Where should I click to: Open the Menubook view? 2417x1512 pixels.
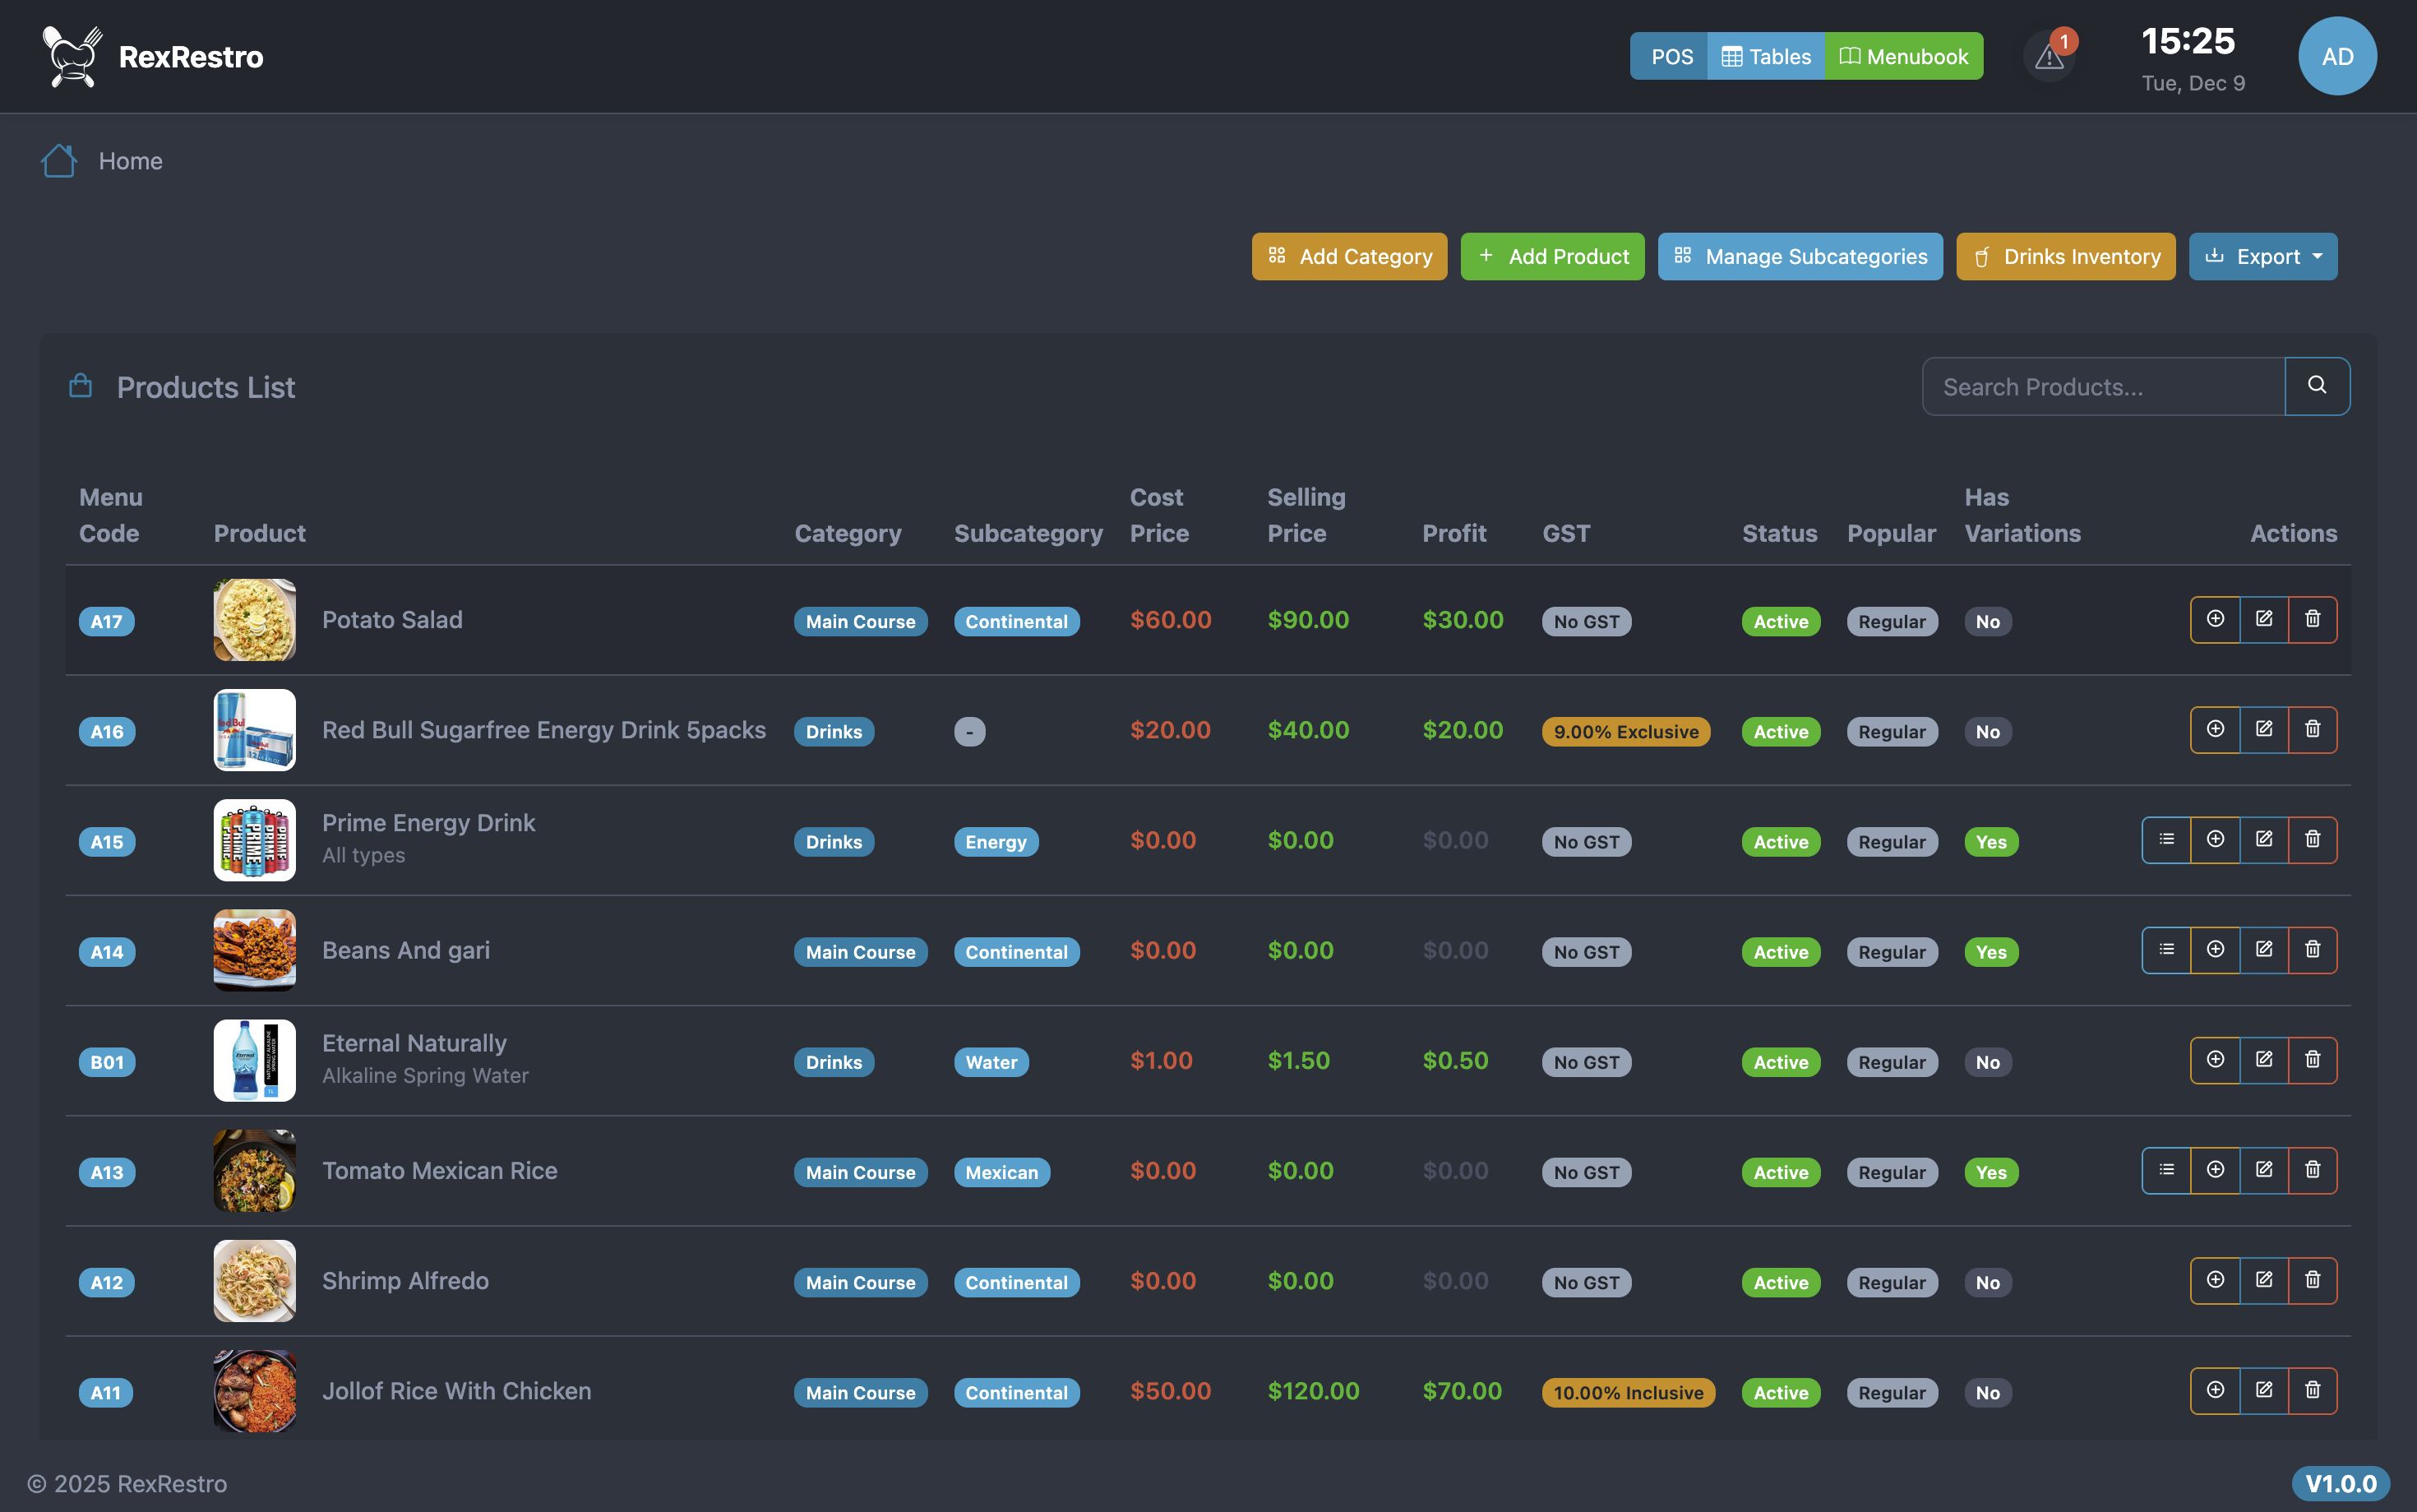[x=1903, y=57]
